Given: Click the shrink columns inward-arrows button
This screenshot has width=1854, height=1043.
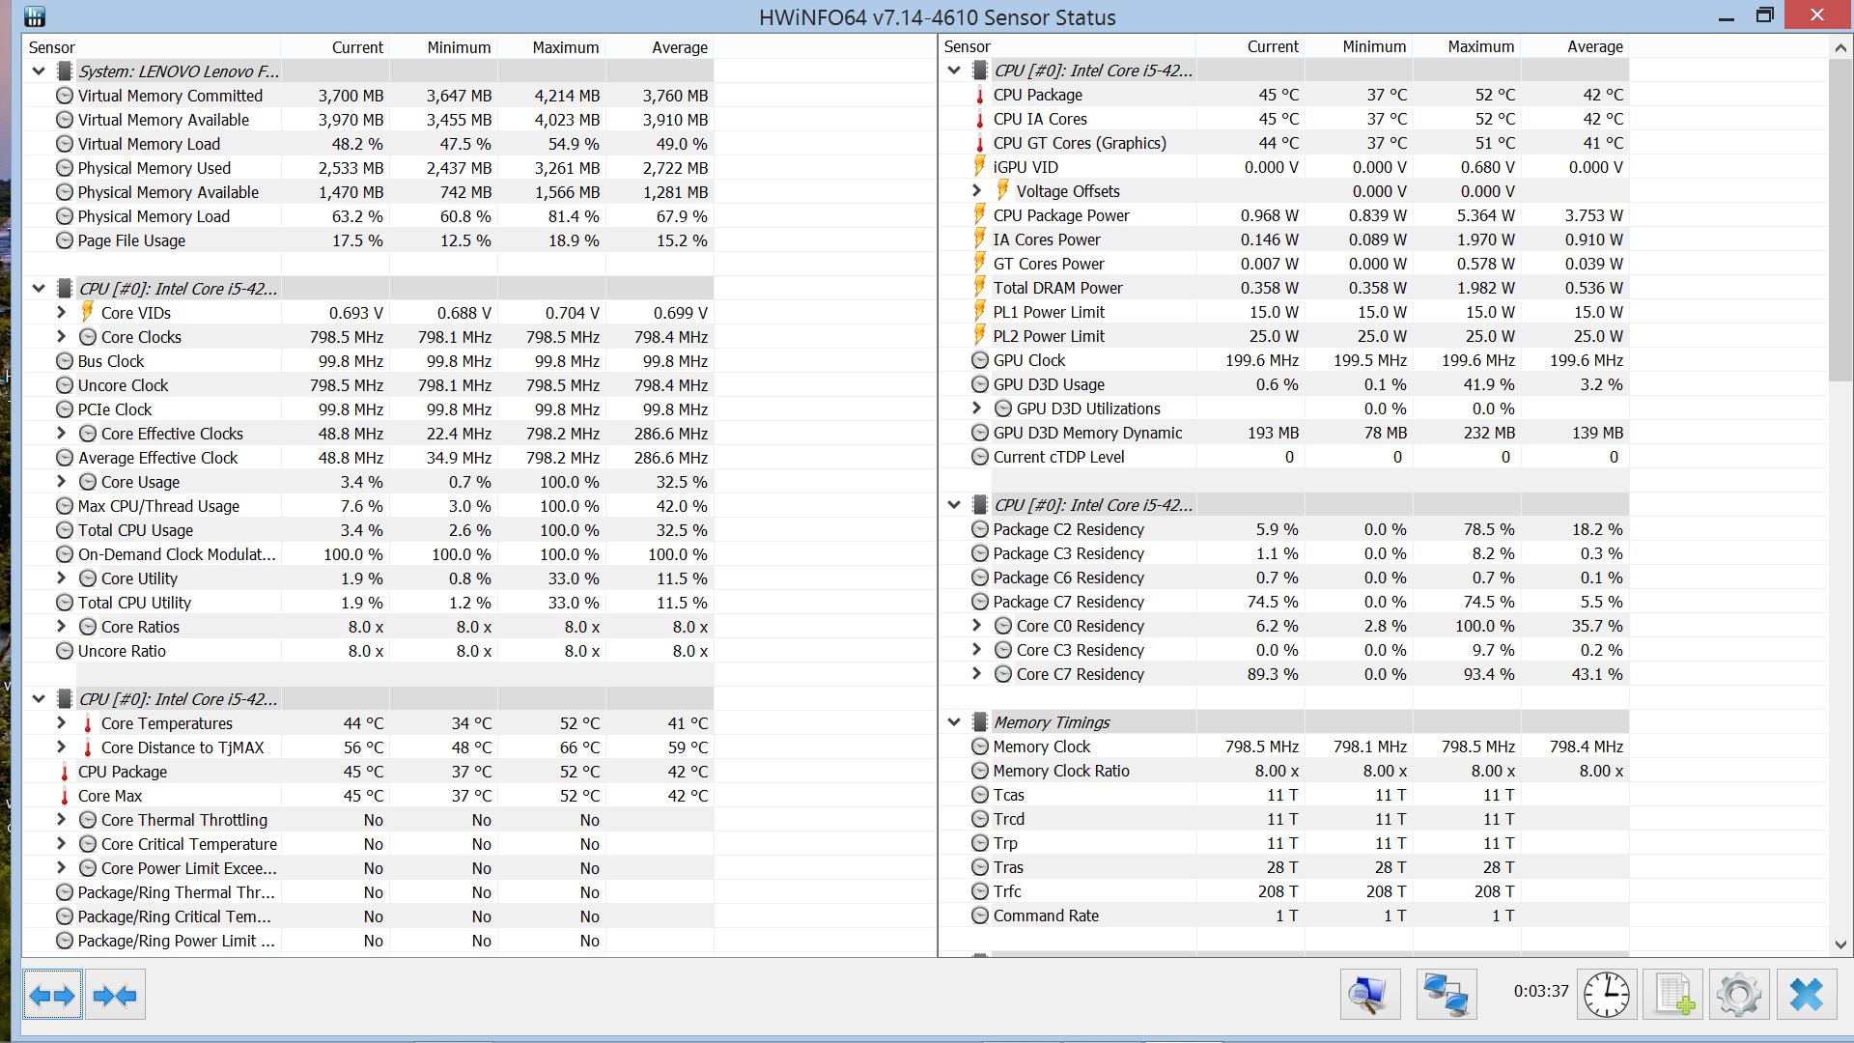Looking at the screenshot, I should [x=115, y=995].
